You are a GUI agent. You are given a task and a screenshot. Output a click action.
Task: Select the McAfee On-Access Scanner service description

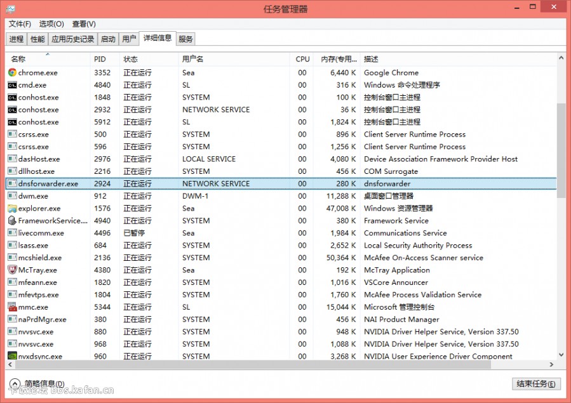[424, 258]
